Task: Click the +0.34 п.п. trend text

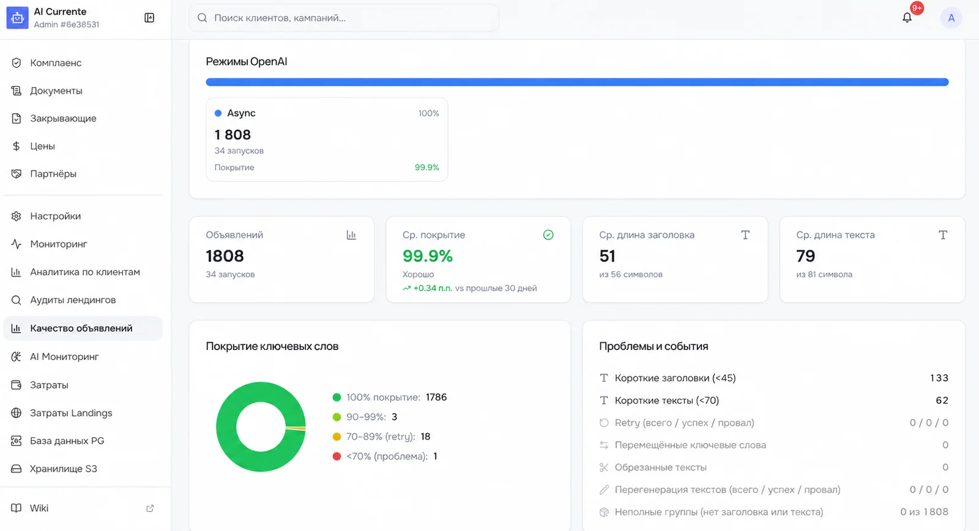Action: [433, 288]
